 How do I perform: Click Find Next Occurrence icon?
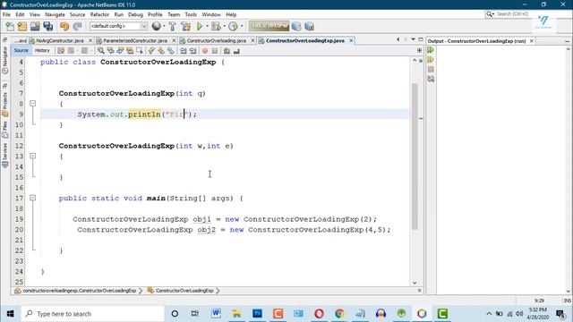tap(120, 51)
